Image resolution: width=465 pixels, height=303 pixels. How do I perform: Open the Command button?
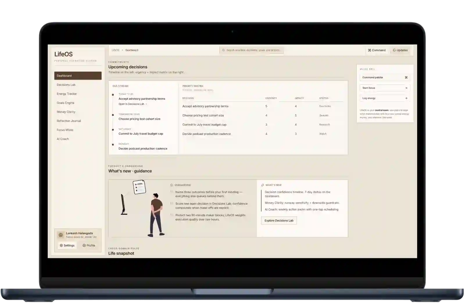[377, 50]
